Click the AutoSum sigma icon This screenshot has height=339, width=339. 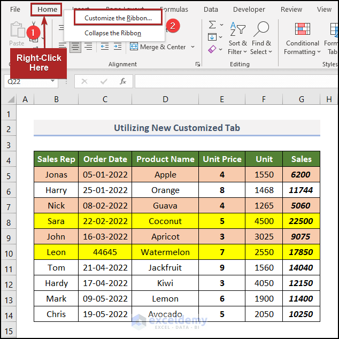pyautogui.click(x=212, y=25)
